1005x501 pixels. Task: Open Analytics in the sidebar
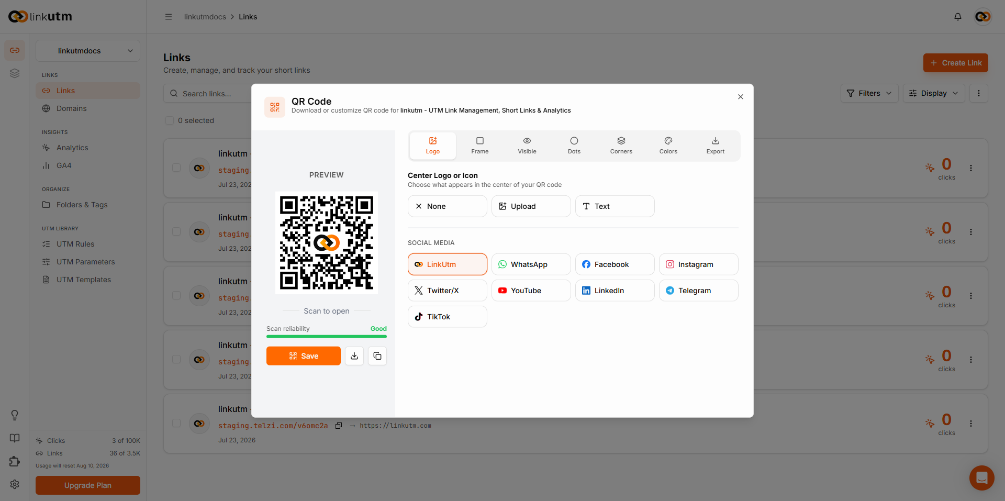click(x=88, y=148)
